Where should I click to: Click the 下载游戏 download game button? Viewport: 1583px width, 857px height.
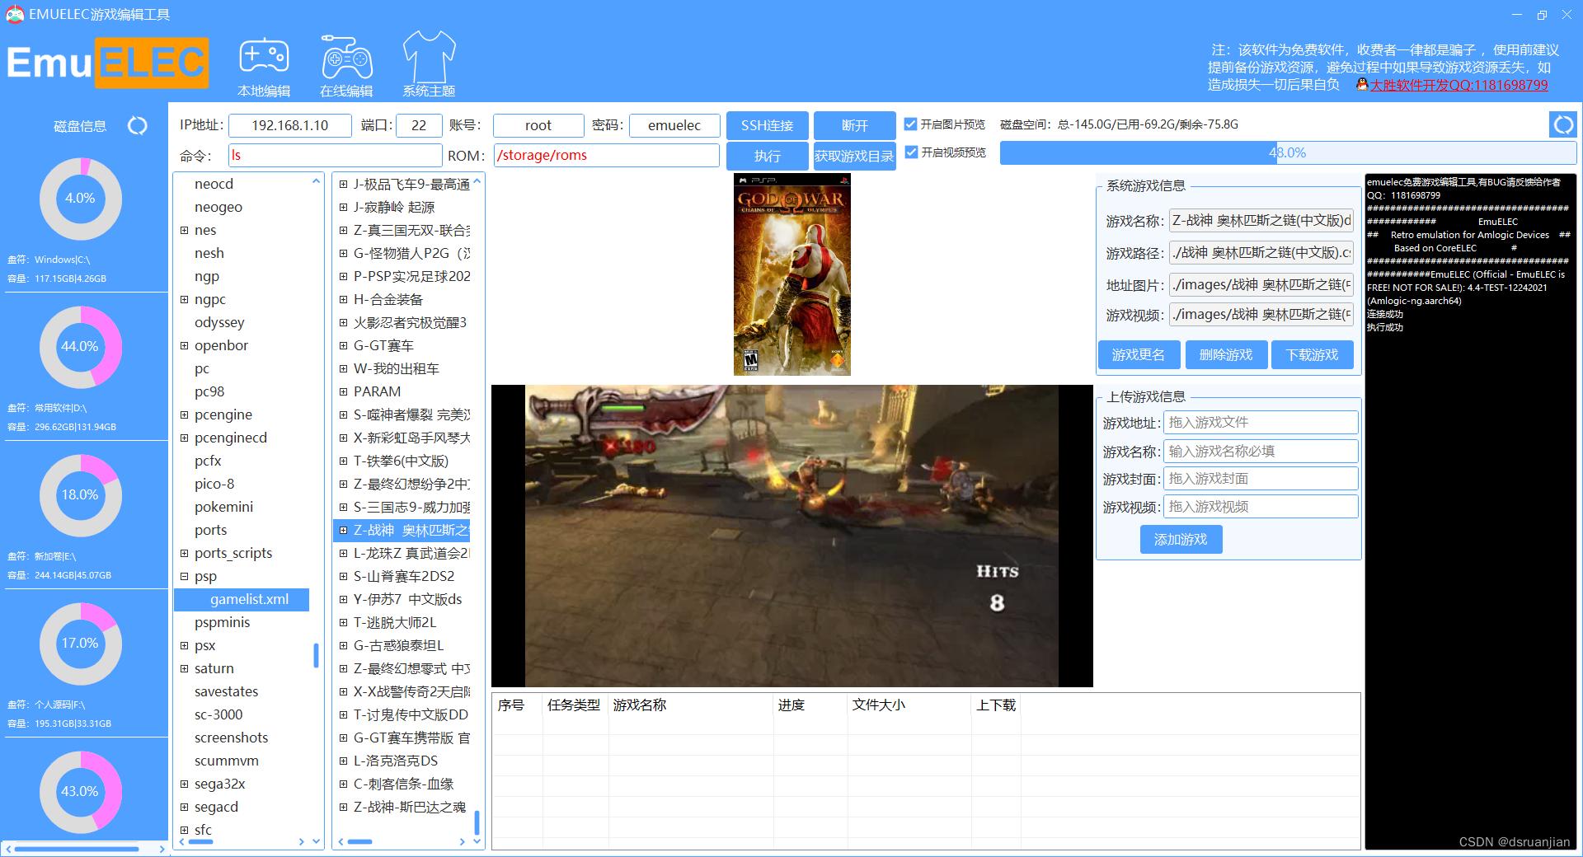click(x=1312, y=354)
